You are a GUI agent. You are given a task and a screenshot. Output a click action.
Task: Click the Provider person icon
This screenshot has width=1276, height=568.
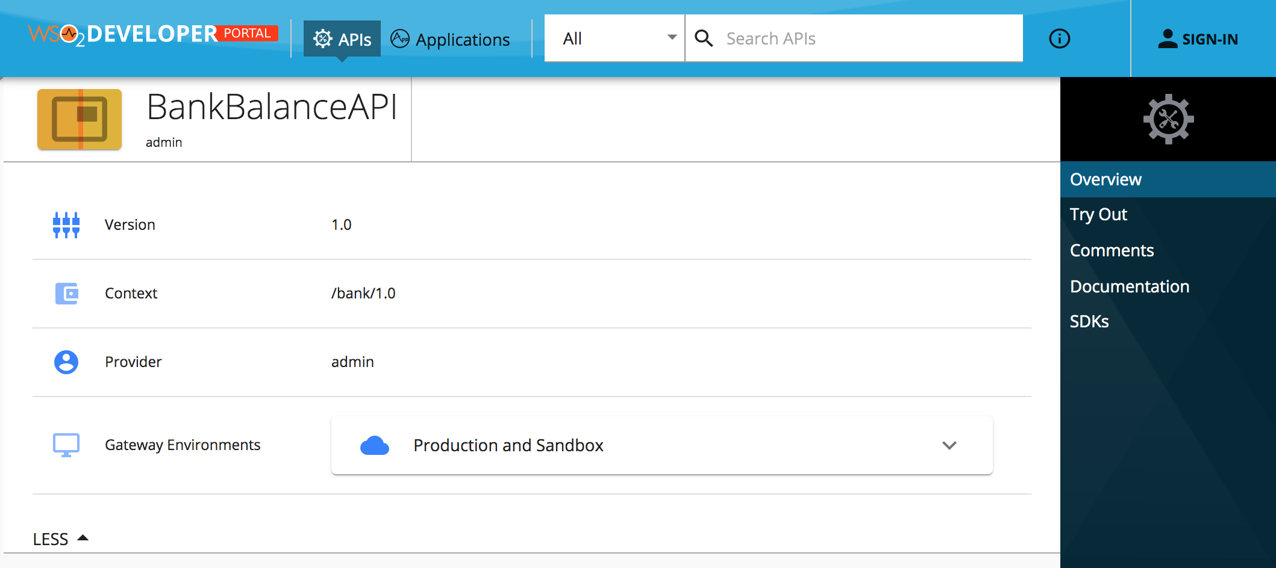[66, 362]
